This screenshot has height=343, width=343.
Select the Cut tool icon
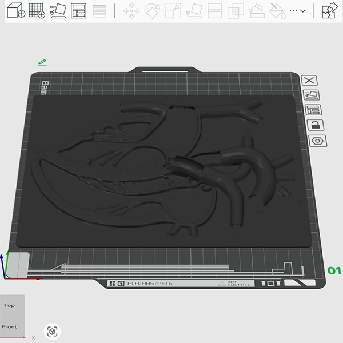click(x=214, y=11)
